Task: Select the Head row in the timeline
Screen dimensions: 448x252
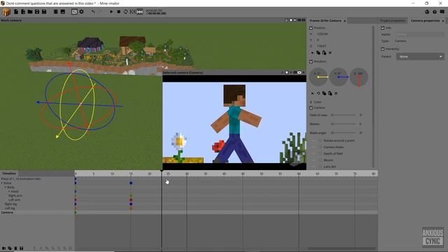Action: [x=37, y=191]
